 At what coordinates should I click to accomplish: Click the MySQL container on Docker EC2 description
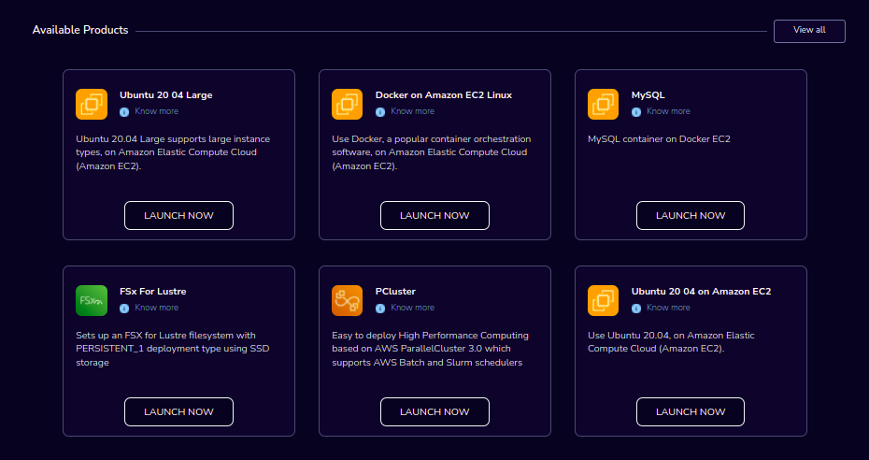(659, 139)
